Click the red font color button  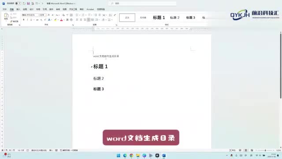tap(61, 19)
